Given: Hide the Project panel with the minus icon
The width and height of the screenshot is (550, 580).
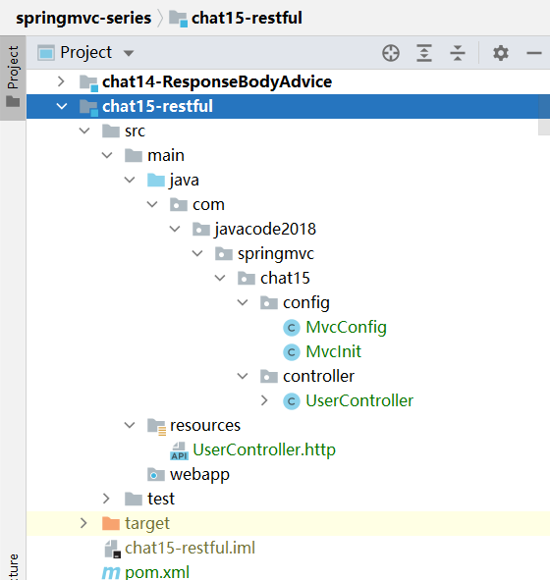Looking at the screenshot, I should [534, 53].
